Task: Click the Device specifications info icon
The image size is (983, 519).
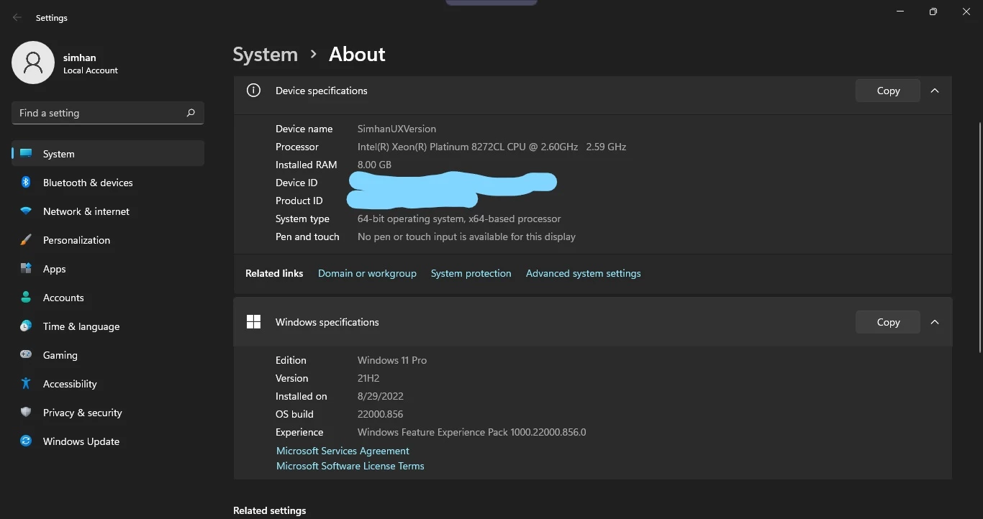Action: click(x=253, y=91)
